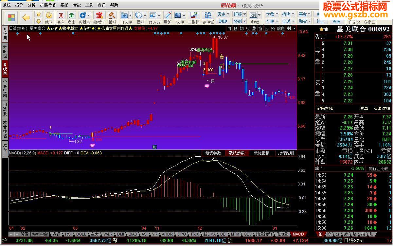Image resolution: width=394 pixels, height=246 pixels.
Task: Click the 最优参数 button
Action: [x=213, y=153]
